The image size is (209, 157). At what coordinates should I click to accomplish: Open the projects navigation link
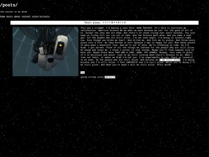tap(45, 16)
